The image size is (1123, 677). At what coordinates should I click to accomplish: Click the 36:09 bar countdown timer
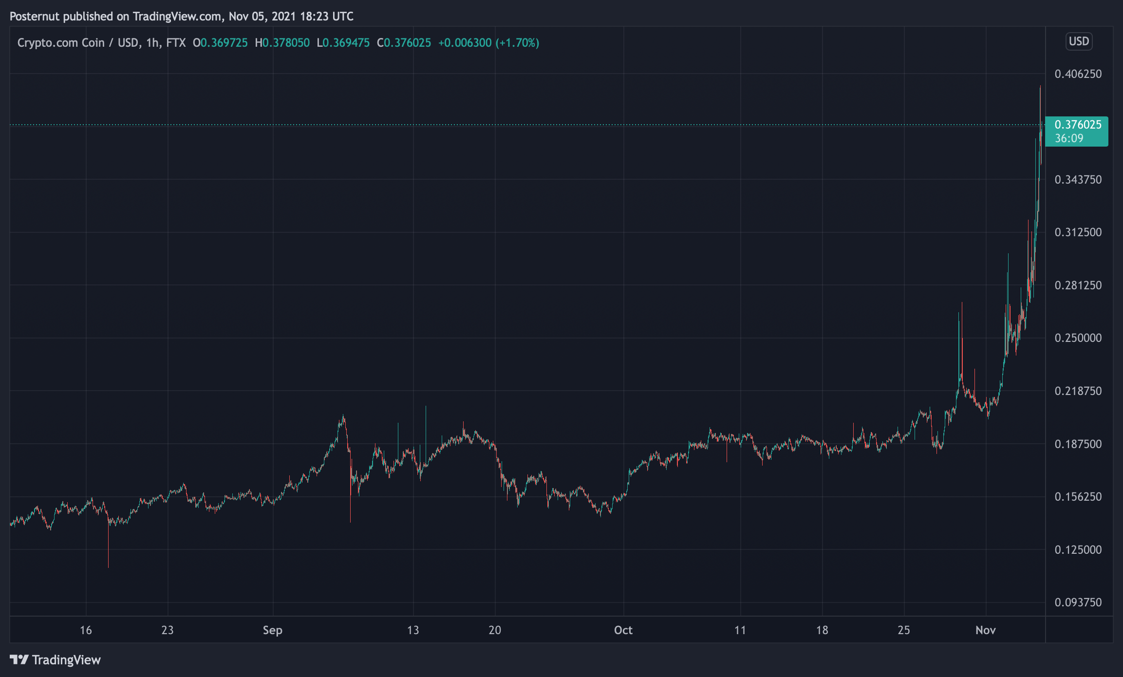pyautogui.click(x=1069, y=138)
